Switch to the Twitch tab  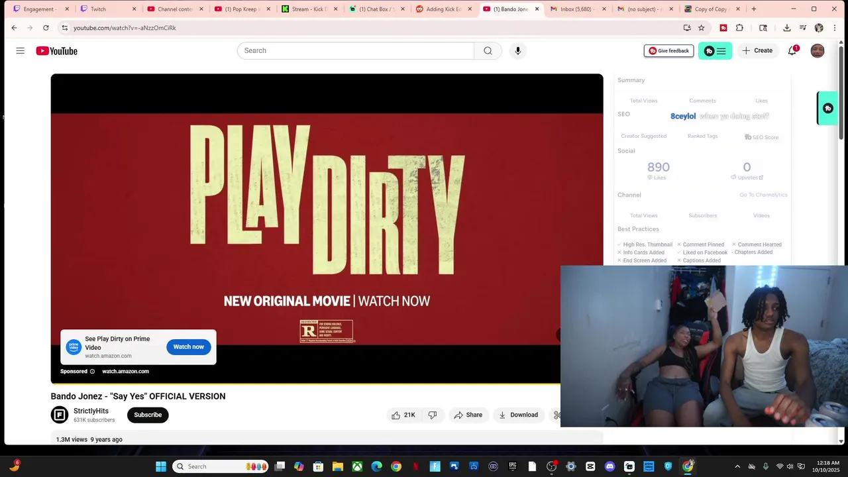[x=106, y=9]
